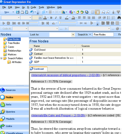Sort by the Name column header

(x=55, y=46)
